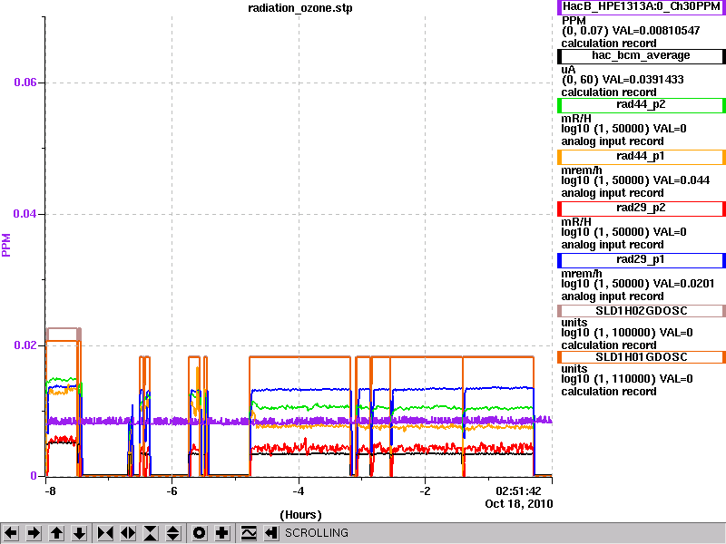Select the HacB_HPE1313A:0_Ch30PPM legend entry
The image size is (726, 544).
coord(642,7)
